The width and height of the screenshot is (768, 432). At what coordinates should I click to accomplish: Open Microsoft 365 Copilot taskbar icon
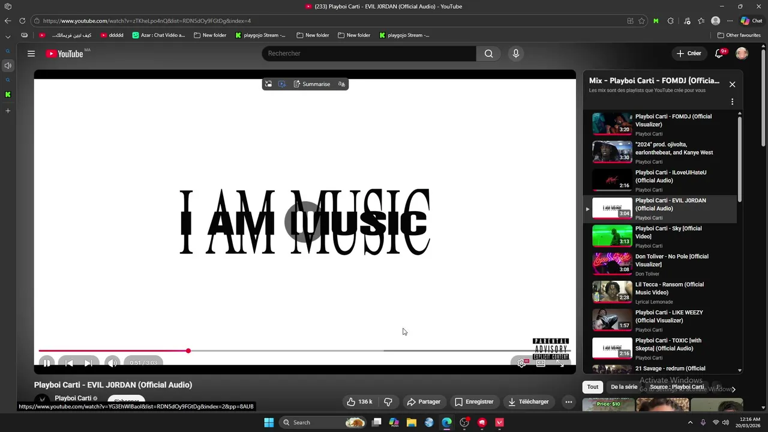(x=394, y=422)
